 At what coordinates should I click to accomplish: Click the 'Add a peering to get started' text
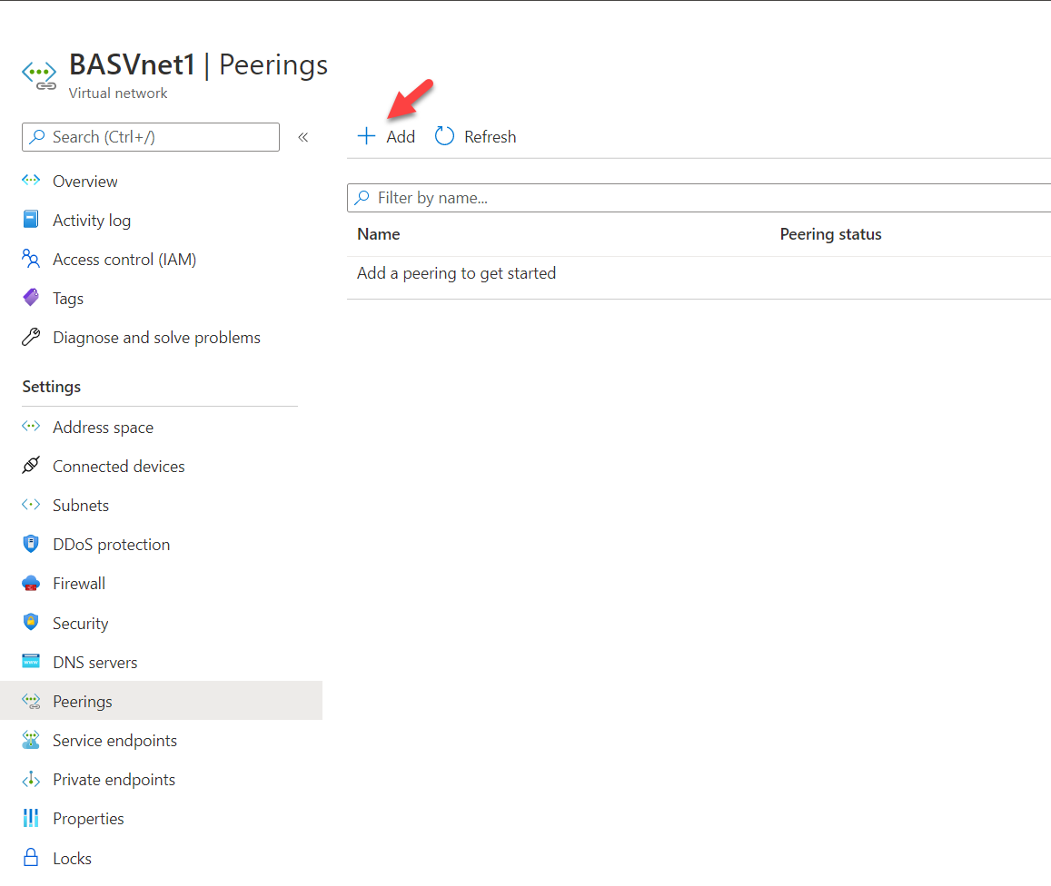click(456, 273)
